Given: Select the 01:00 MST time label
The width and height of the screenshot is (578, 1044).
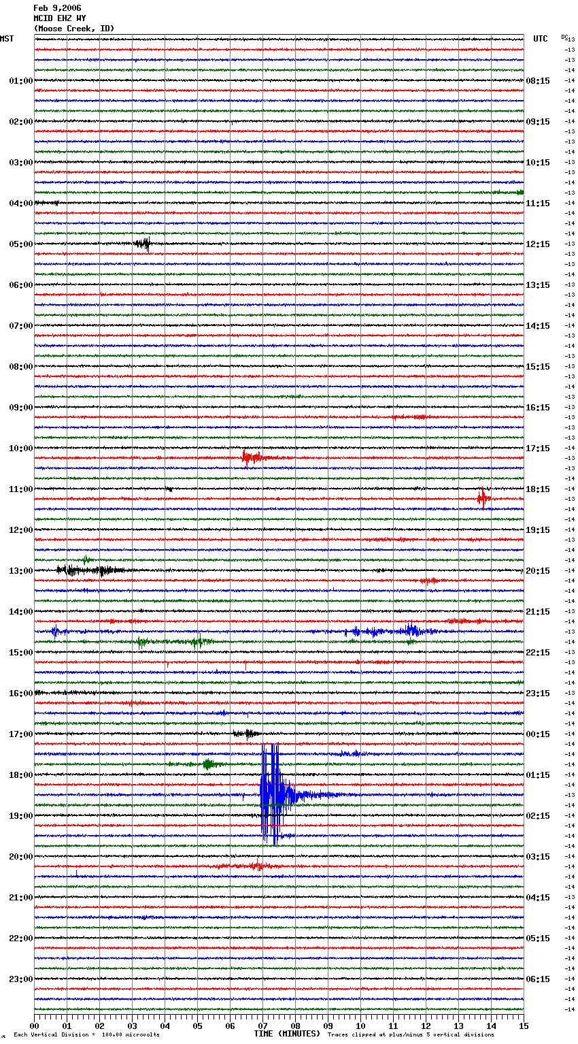Looking at the screenshot, I should tap(21, 81).
